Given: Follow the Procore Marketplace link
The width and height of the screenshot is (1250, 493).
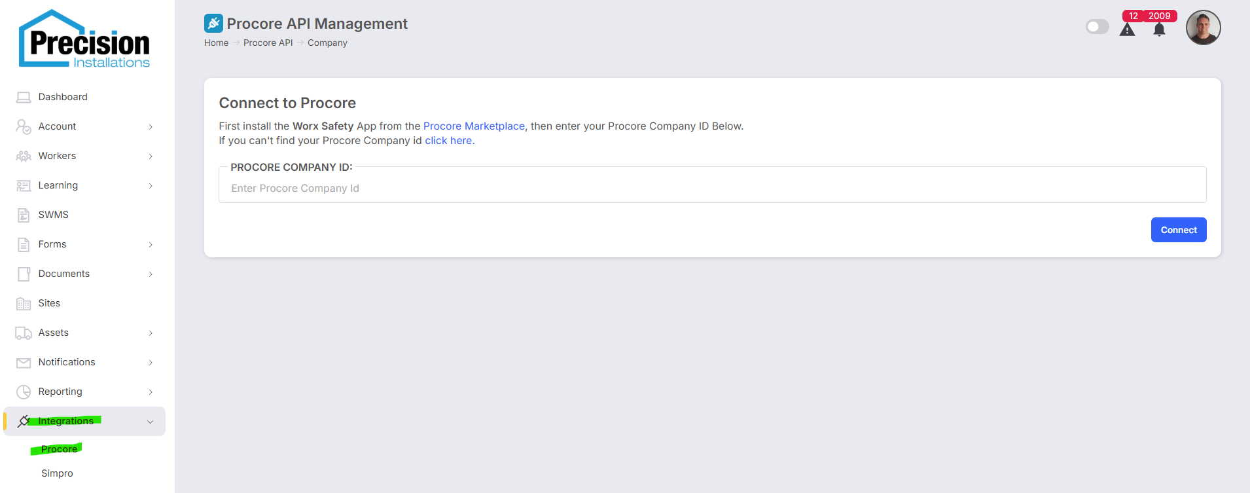Looking at the screenshot, I should click(474, 126).
